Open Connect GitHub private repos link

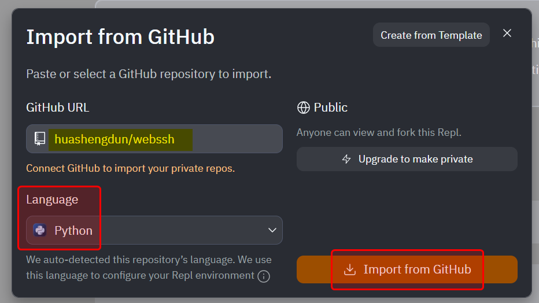[x=130, y=169]
